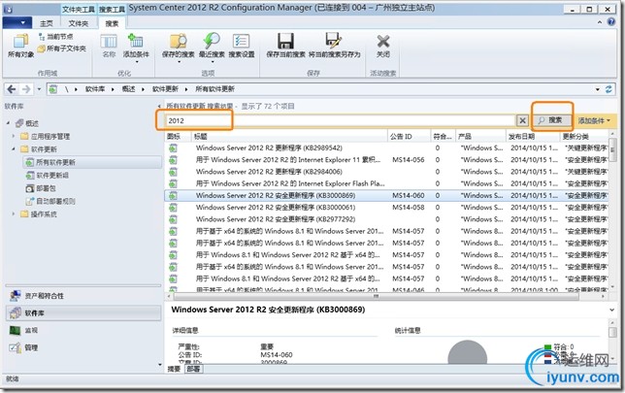The height and width of the screenshot is (393, 625).
Task: Click Save Current Search As (将当前搜索另存为) icon
Action: [335, 46]
